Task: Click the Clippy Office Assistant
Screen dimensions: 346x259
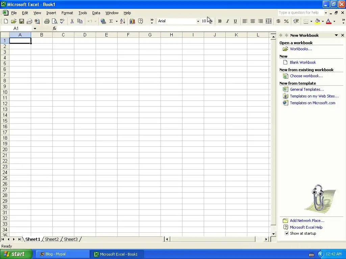Action: click(x=320, y=198)
